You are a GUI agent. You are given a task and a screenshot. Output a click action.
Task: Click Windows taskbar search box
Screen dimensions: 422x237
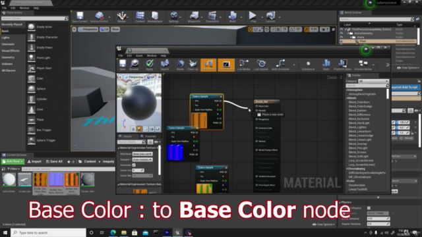pos(48,232)
